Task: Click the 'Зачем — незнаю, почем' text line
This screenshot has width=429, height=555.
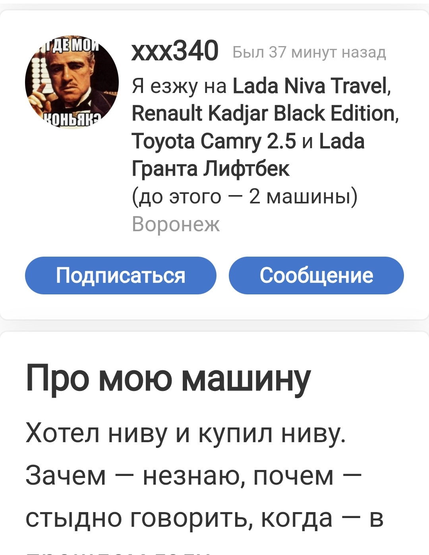Action: (193, 476)
